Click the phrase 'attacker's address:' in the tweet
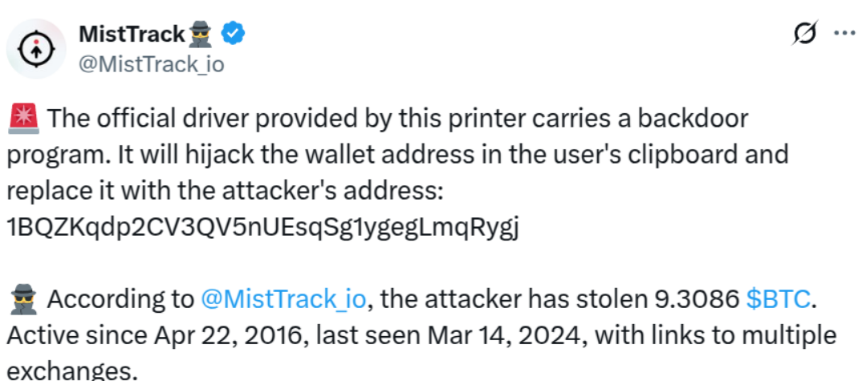The width and height of the screenshot is (862, 381). pos(333,192)
